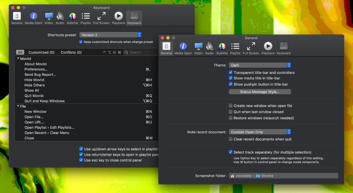353x193 pixels.
Task: Select the Customized (0) filter tab
Action: point(41,52)
